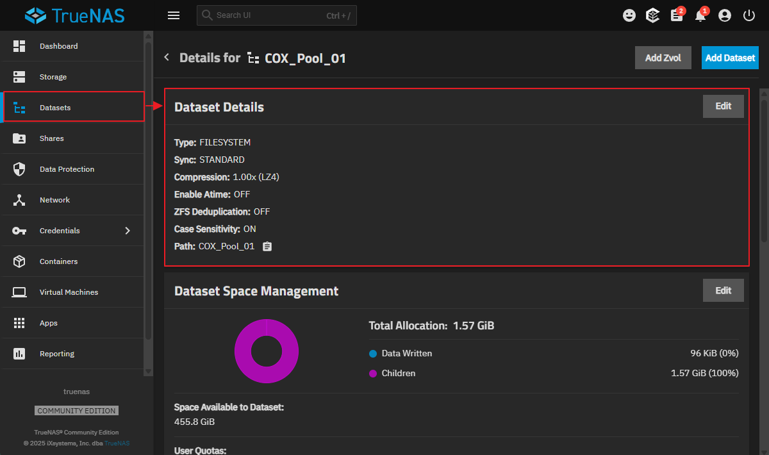Click the Compression 1.00x (LZ4) value
This screenshot has width=769, height=455.
pos(256,177)
